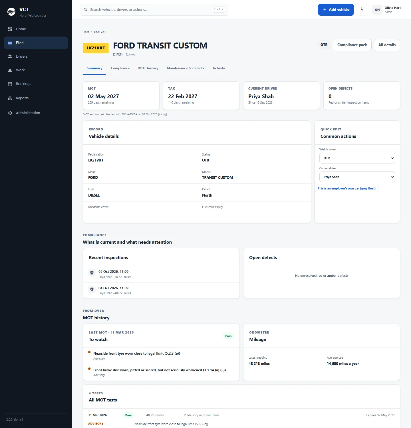Click the Reports bar chart icon
This screenshot has width=411, height=428.
[10, 98]
